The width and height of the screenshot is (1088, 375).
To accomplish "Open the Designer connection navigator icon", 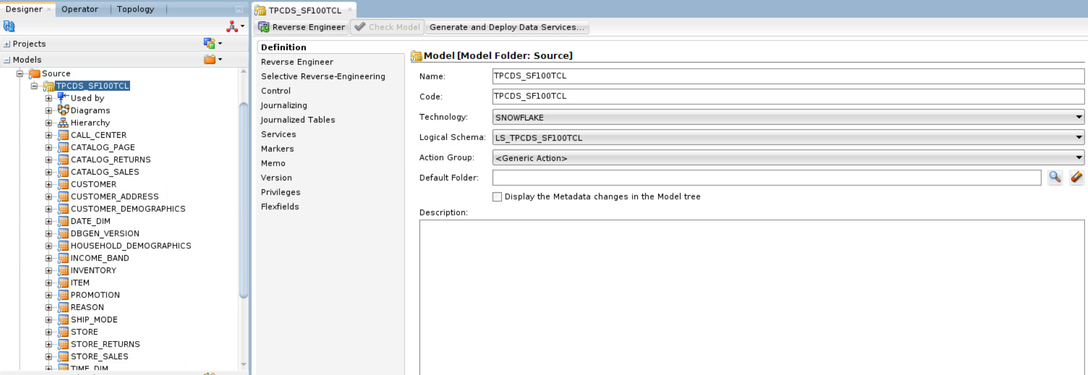I will click(x=233, y=26).
